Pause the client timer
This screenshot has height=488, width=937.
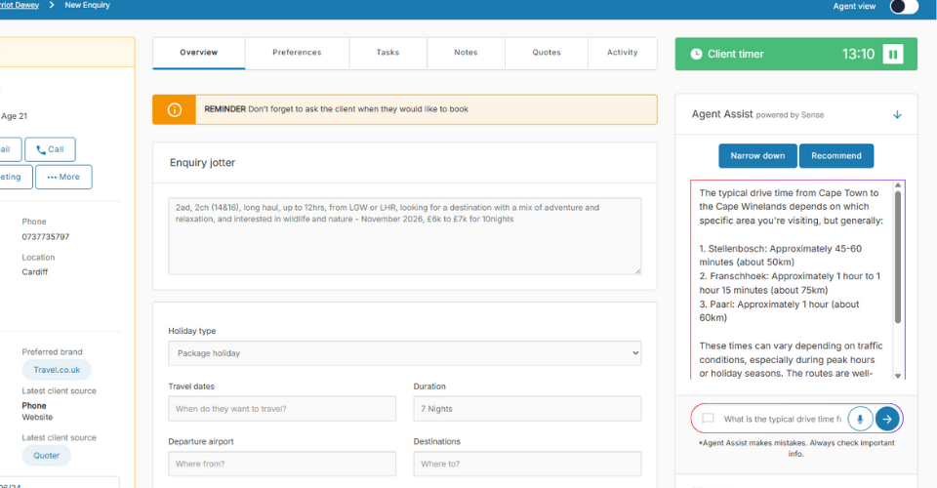click(892, 54)
